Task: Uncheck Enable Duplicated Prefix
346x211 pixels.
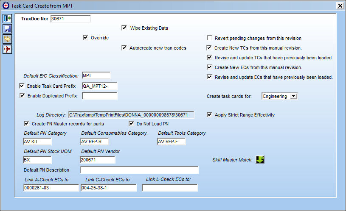Action: pyautogui.click(x=22, y=96)
